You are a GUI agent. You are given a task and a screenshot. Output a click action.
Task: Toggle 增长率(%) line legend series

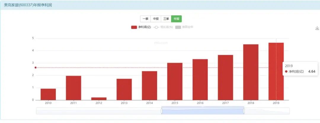click(x=163, y=27)
